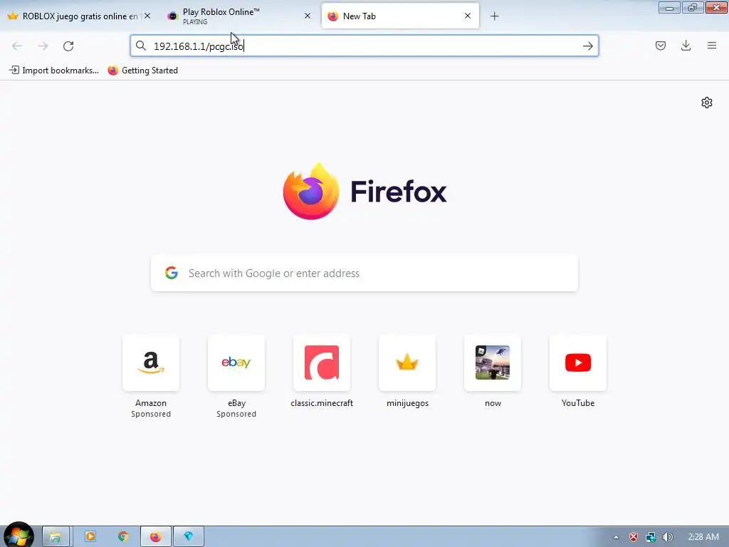Image resolution: width=729 pixels, height=547 pixels.
Task: Close the Play Roblox Online tab
Action: point(308,16)
